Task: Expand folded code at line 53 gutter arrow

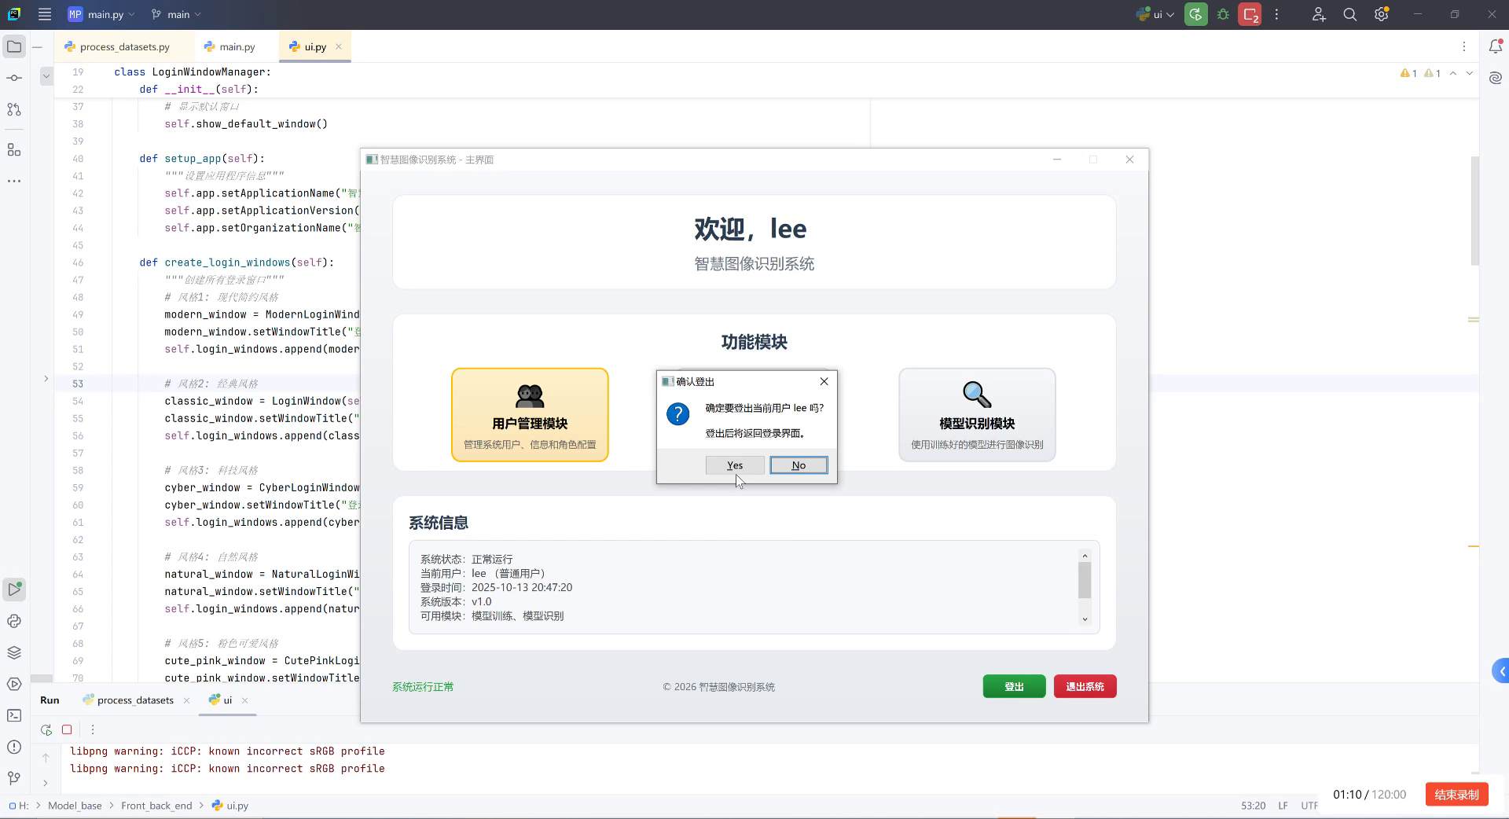Action: 46,379
